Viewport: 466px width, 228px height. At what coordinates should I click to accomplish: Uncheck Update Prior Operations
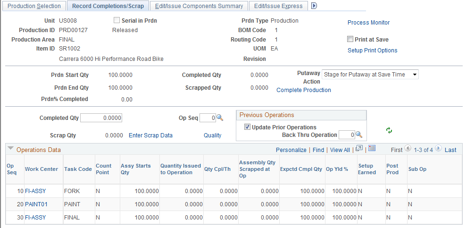[247, 127]
